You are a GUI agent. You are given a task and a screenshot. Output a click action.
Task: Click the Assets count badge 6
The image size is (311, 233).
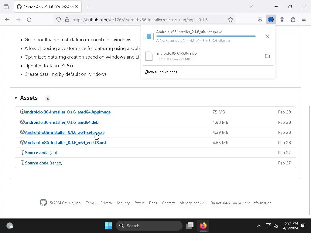click(x=48, y=99)
